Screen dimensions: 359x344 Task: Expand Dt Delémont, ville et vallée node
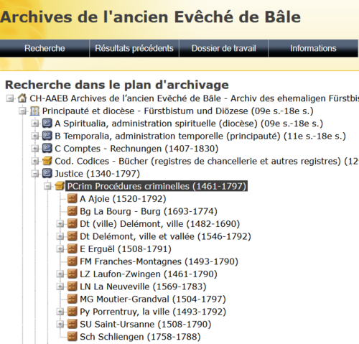click(60, 236)
